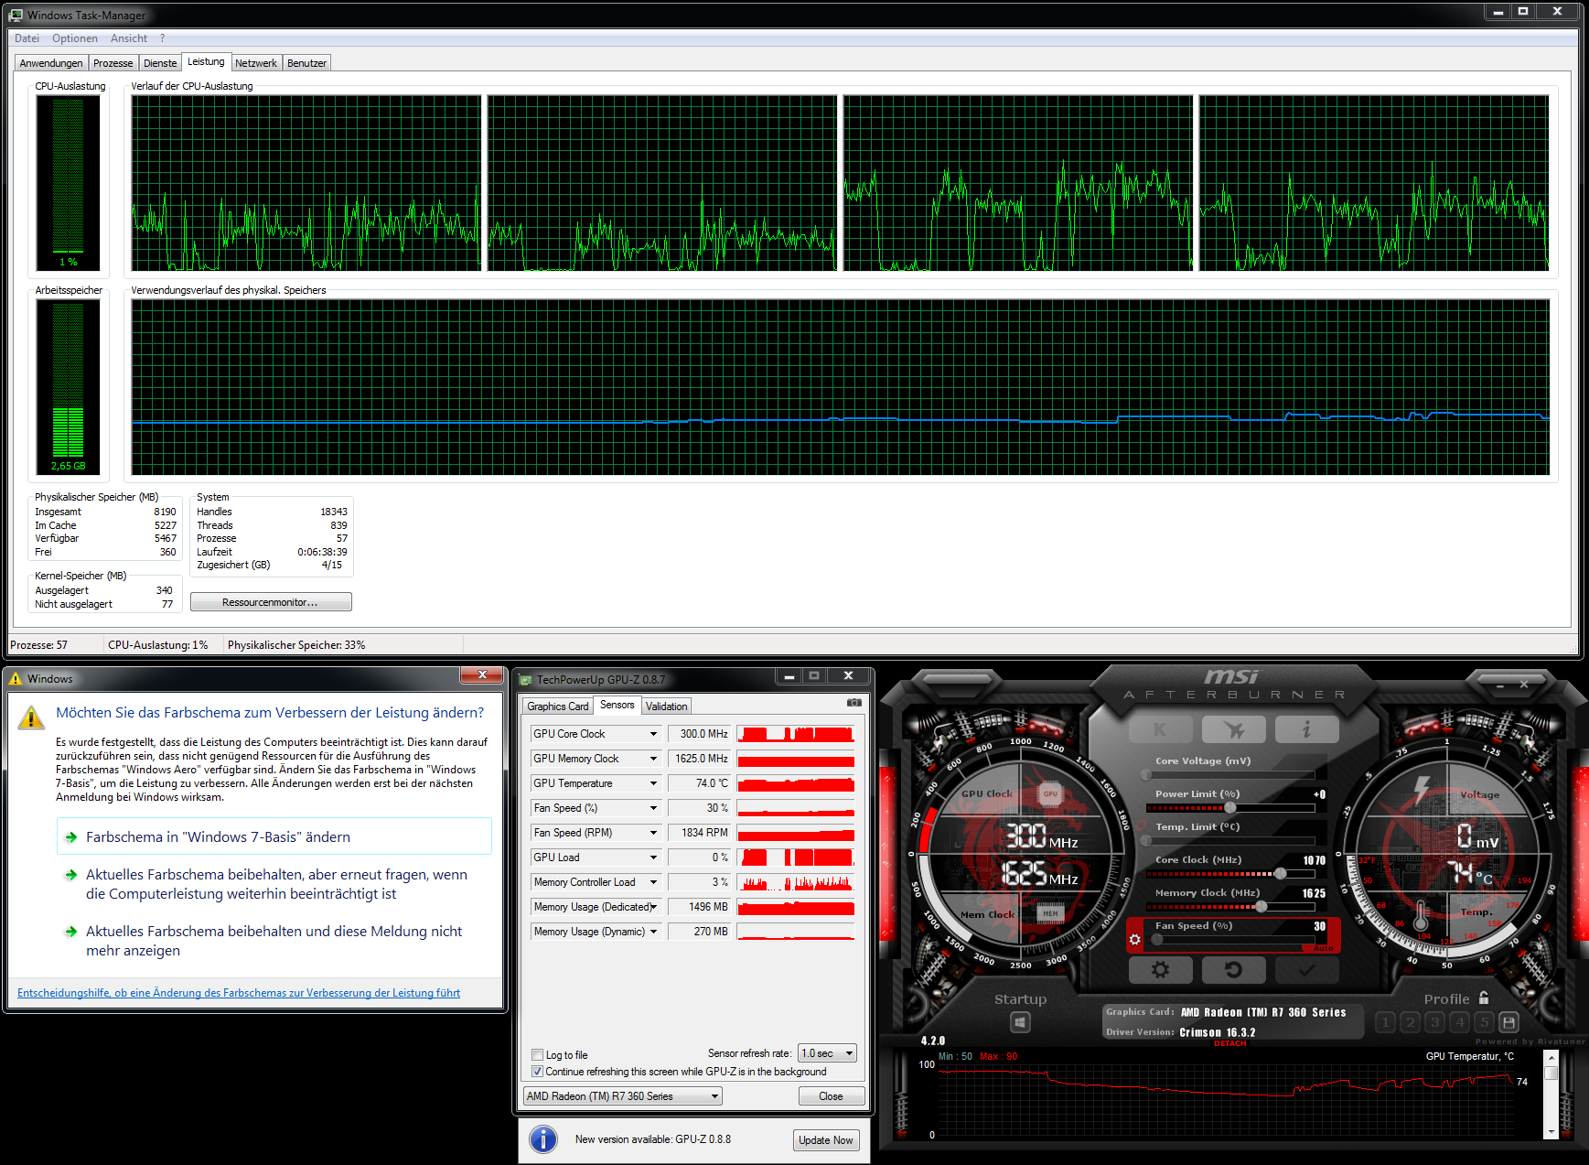Image resolution: width=1589 pixels, height=1165 pixels.
Task: Click the Kombustor K button in Afterburner
Action: point(1160,729)
